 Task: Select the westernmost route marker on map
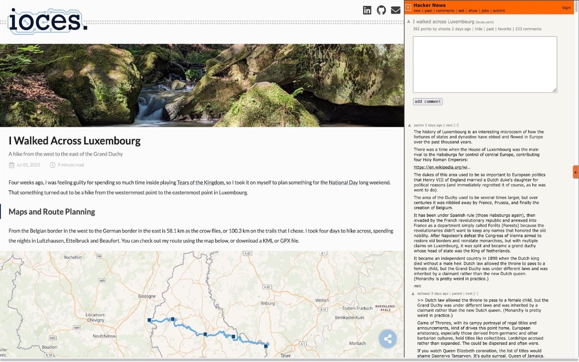pos(149,320)
